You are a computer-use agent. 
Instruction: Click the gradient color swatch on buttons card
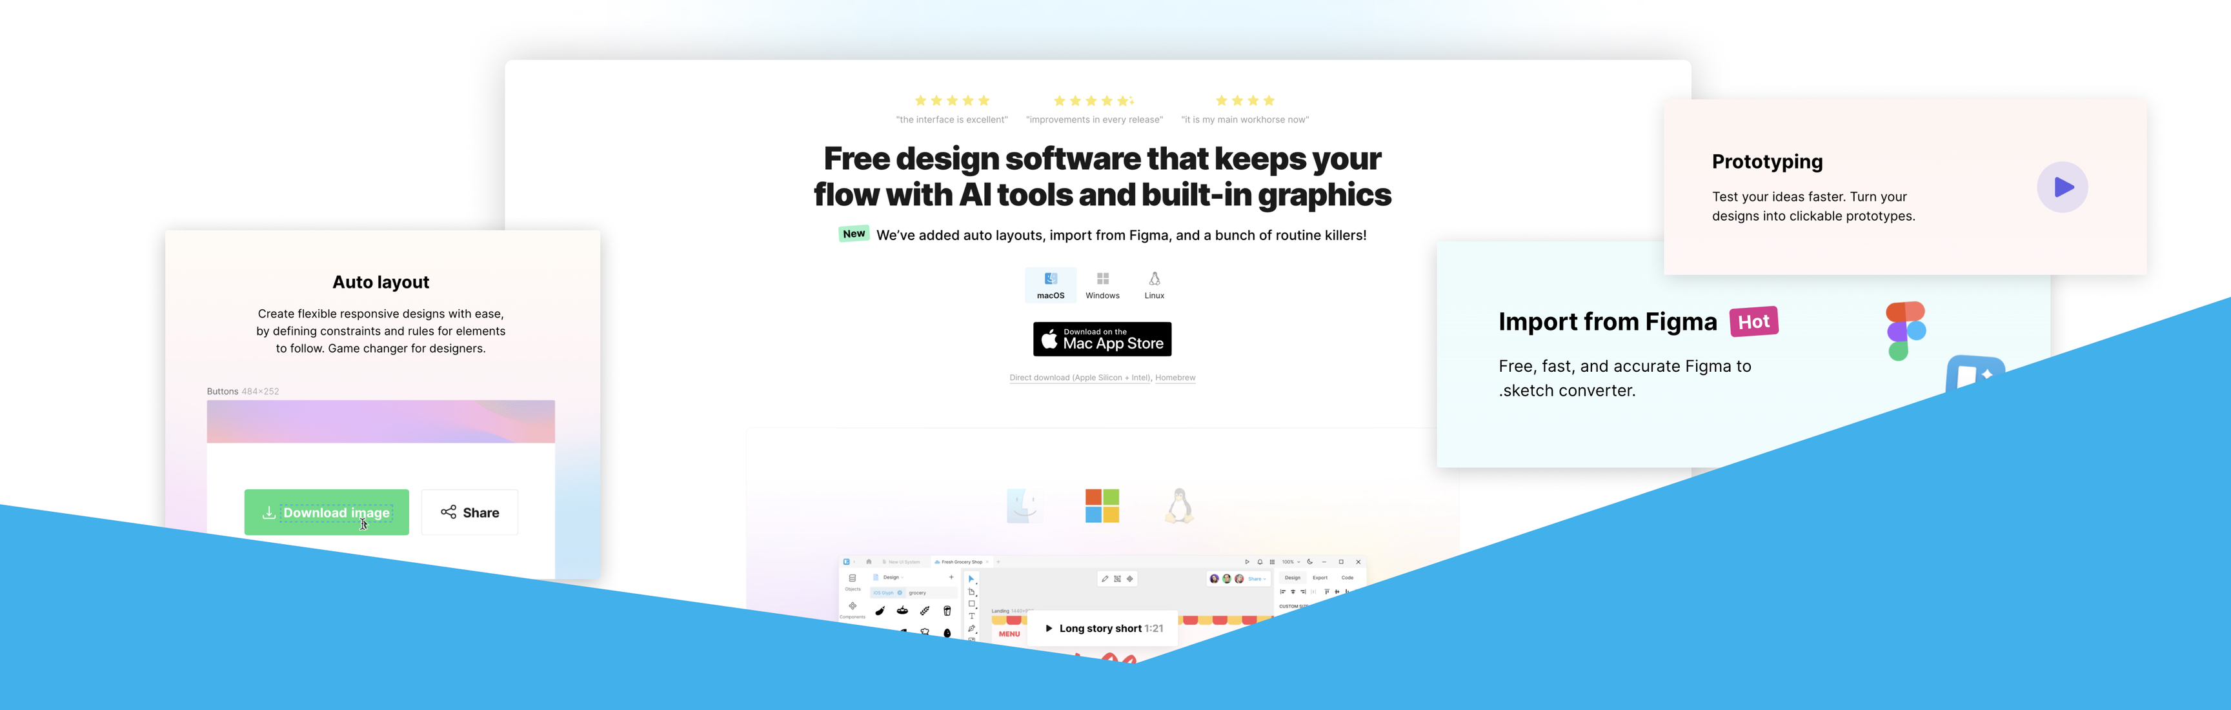point(378,427)
